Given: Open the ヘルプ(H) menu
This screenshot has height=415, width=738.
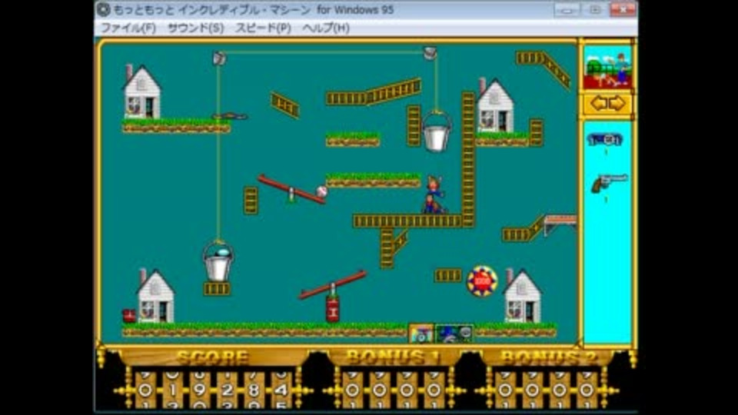Looking at the screenshot, I should tap(326, 28).
